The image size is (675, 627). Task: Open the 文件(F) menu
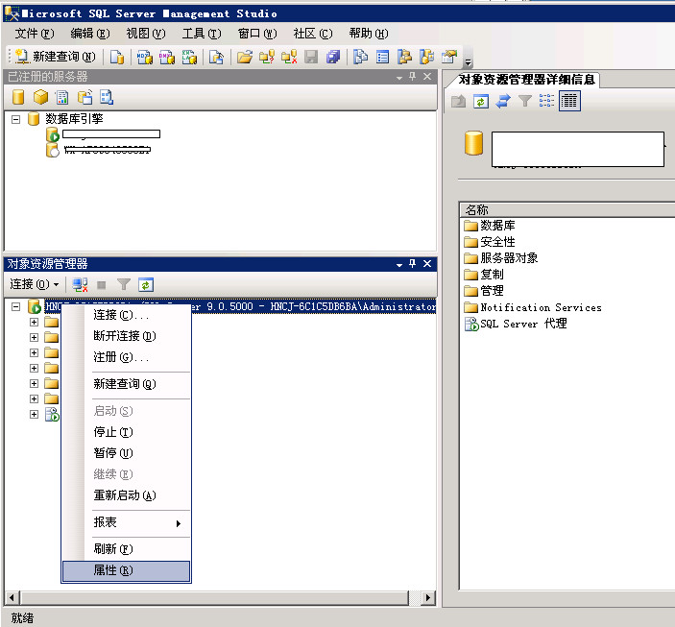(35, 34)
